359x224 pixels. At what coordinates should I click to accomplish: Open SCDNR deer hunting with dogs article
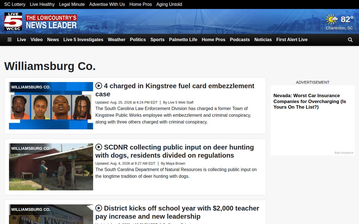[x=174, y=151]
